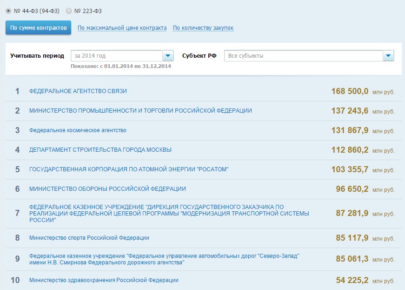Open Министерство промышленности и торговли link
Screen dimensions: 405x290
coord(140,111)
